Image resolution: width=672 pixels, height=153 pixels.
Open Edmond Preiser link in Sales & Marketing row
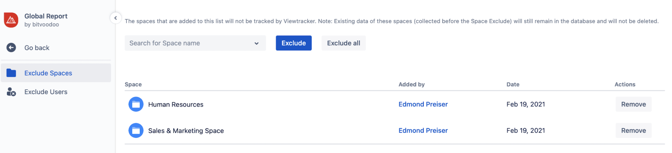[x=423, y=131]
